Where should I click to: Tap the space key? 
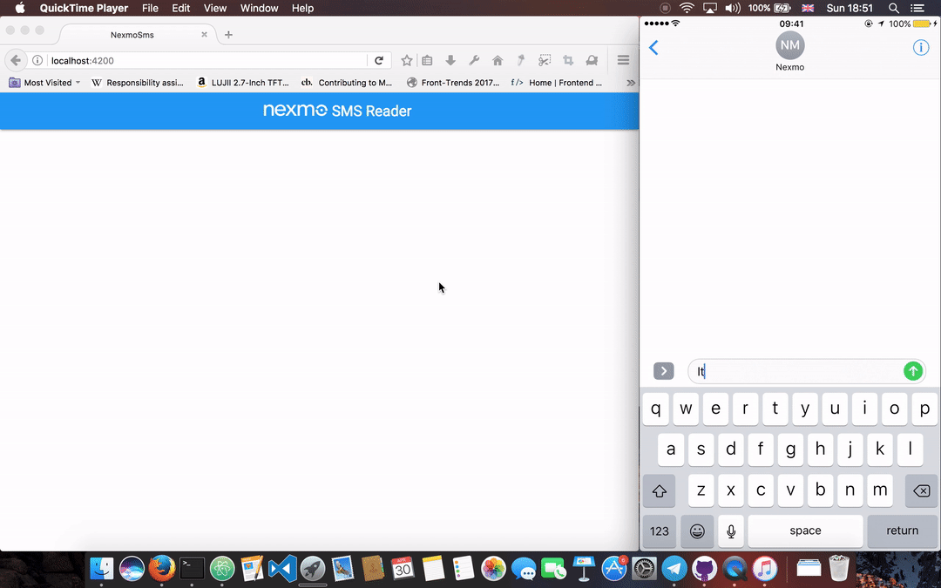pyautogui.click(x=805, y=531)
